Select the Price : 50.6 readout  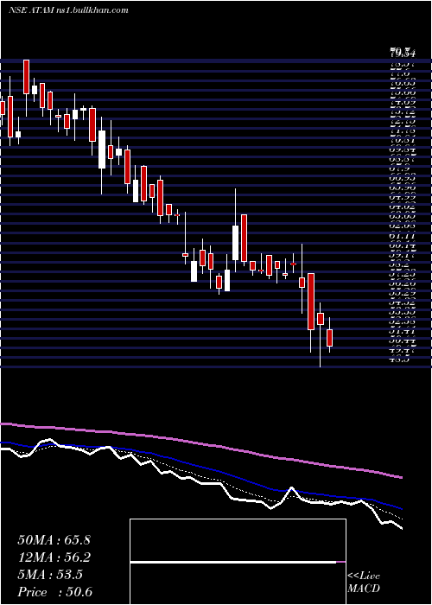(54, 592)
